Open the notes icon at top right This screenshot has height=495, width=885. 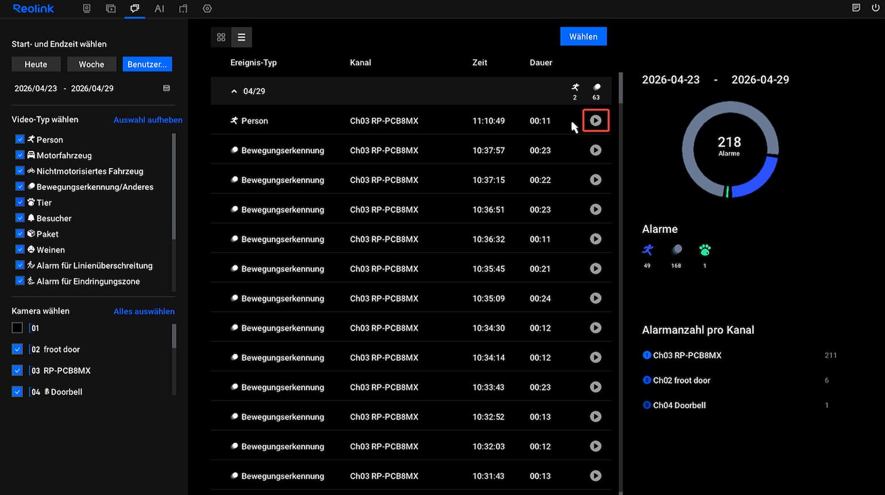coord(856,8)
